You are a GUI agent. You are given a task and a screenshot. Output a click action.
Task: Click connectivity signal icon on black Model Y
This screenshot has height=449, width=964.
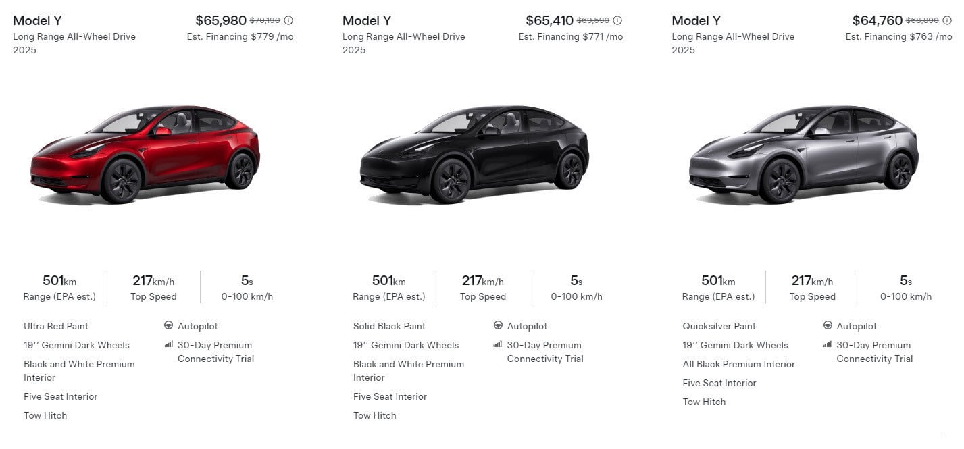point(499,344)
